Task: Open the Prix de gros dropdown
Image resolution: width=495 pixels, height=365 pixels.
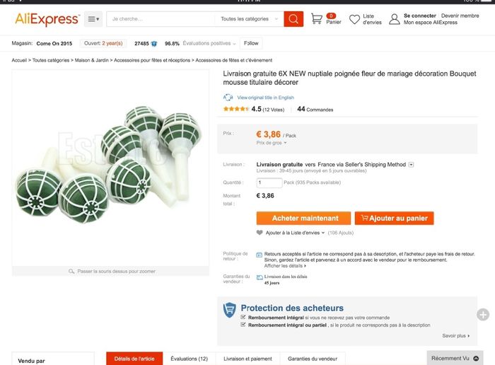Action: (272, 143)
